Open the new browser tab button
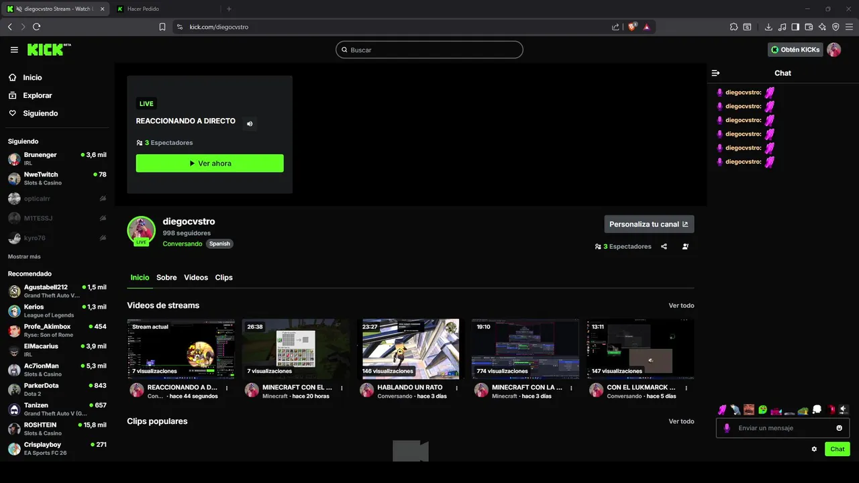This screenshot has width=859, height=483. (x=229, y=9)
